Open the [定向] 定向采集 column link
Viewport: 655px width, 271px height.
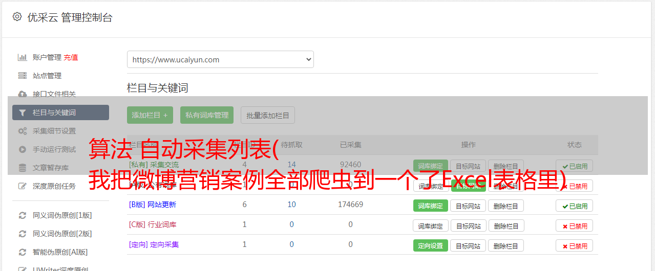(x=154, y=244)
